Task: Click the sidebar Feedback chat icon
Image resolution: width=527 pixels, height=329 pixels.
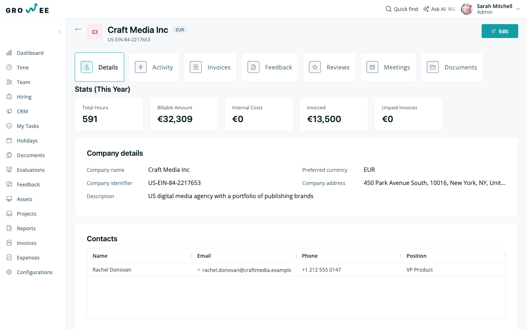Action: click(x=9, y=184)
